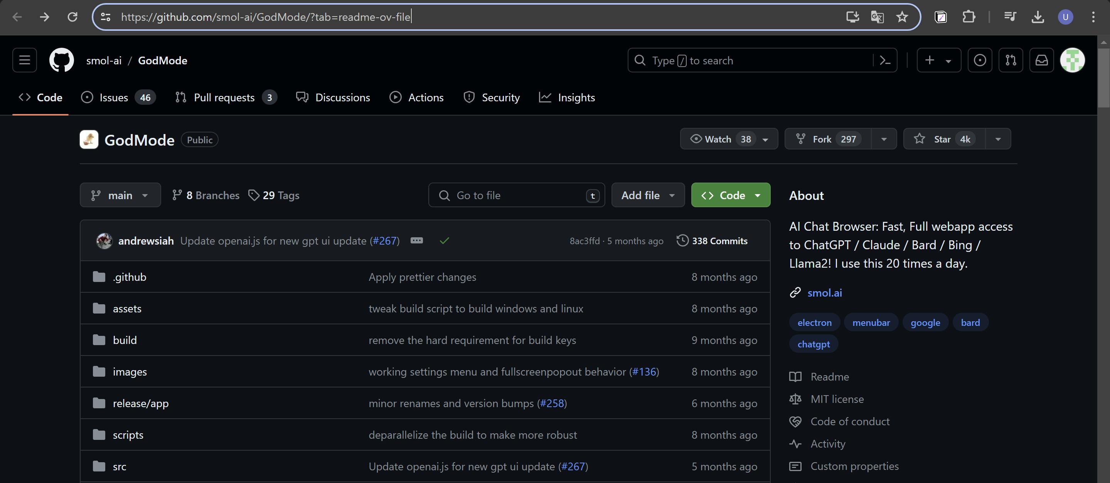Click the Go to file search field

(516, 195)
